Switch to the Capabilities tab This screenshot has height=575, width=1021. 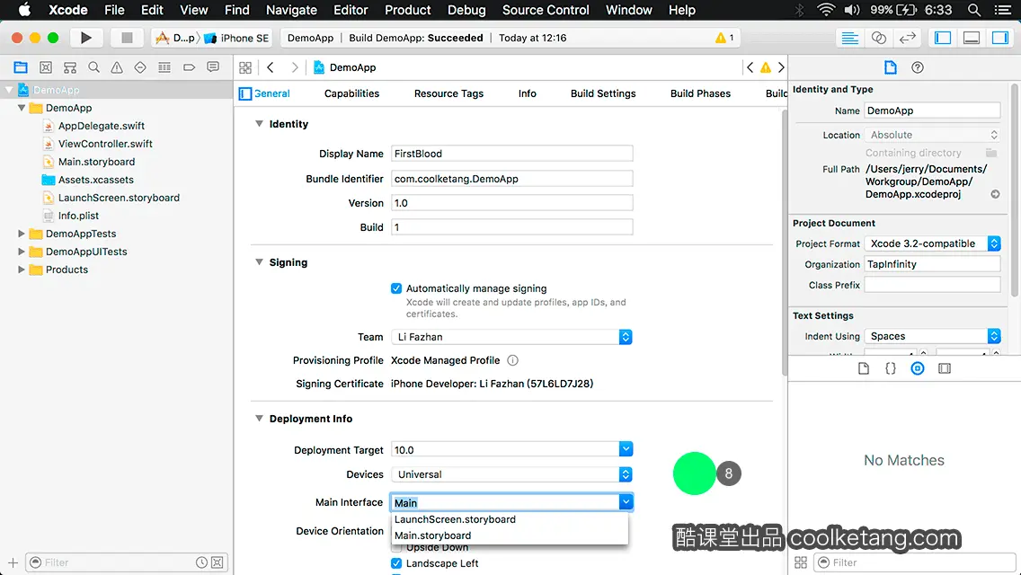coord(351,93)
